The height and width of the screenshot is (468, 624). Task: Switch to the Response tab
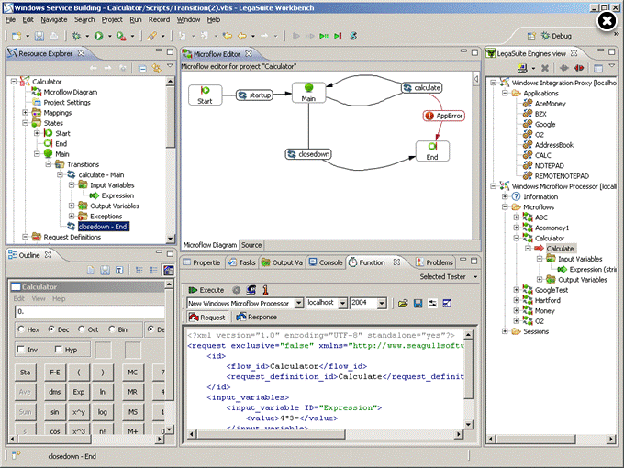[x=257, y=317]
